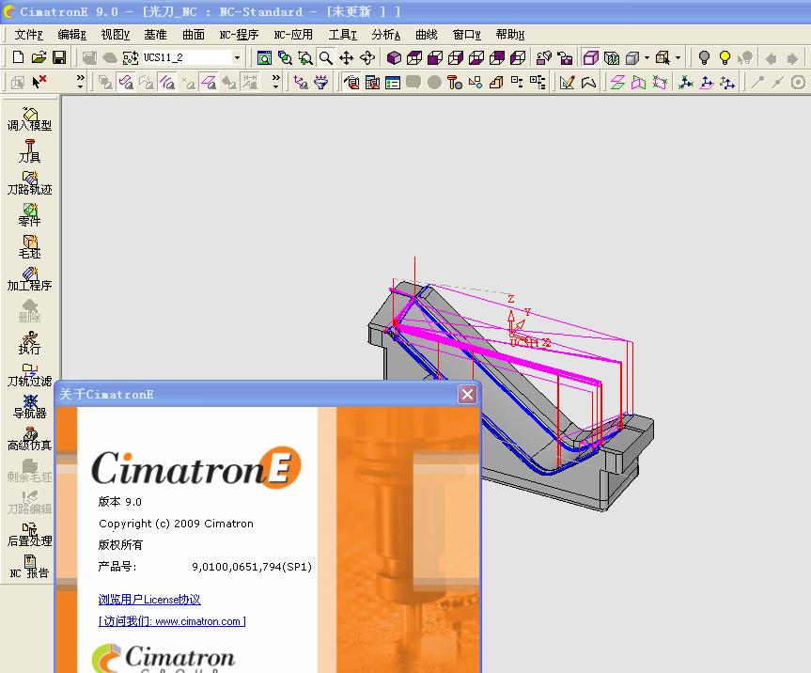This screenshot has width=811, height=673.
Task: Open 导航器 navigator in sidebar
Action: pos(29,407)
